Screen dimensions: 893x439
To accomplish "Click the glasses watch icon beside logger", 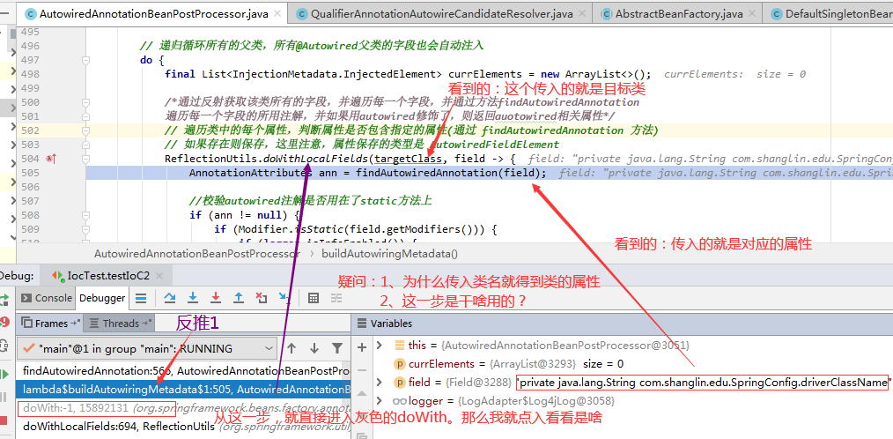I will point(399,401).
